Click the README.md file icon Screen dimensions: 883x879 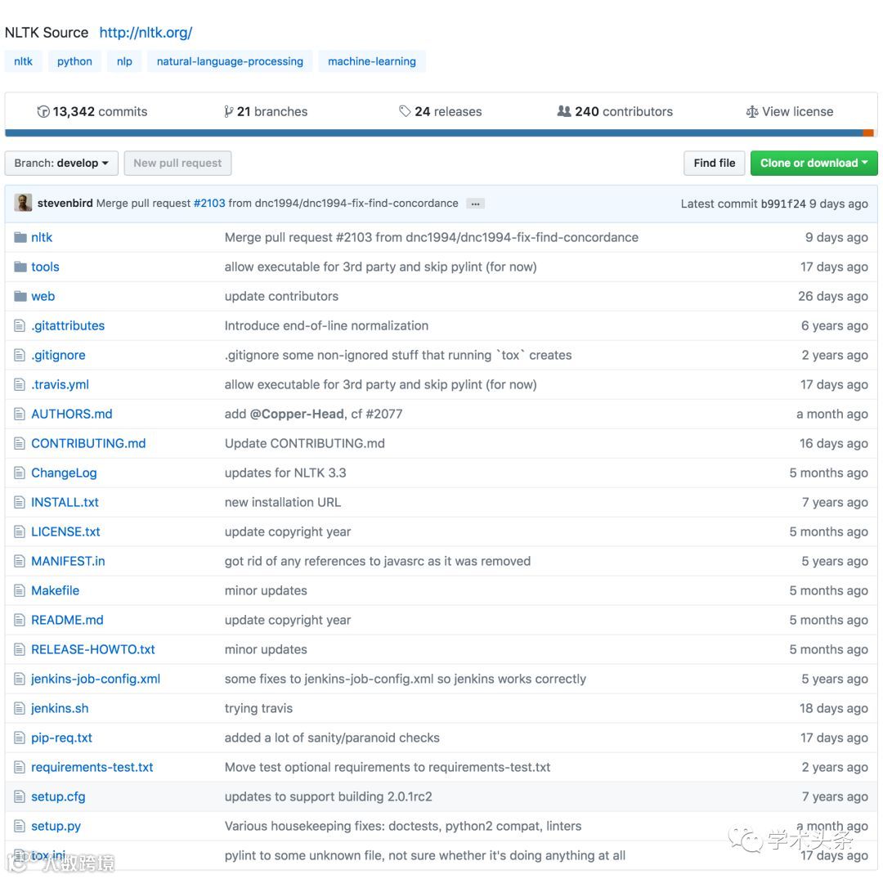coord(20,620)
